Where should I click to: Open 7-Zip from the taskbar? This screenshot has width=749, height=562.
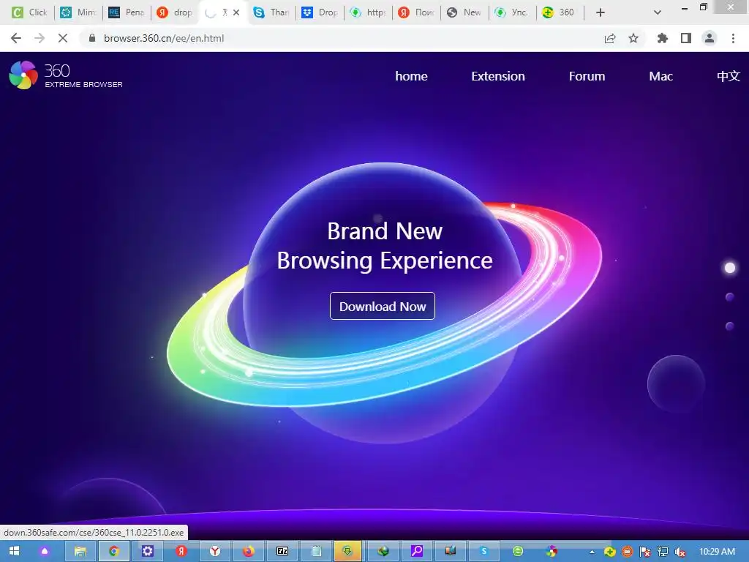(x=282, y=552)
